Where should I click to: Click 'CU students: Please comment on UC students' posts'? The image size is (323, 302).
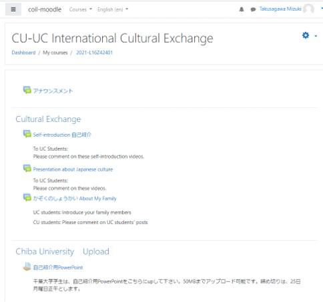(x=90, y=223)
